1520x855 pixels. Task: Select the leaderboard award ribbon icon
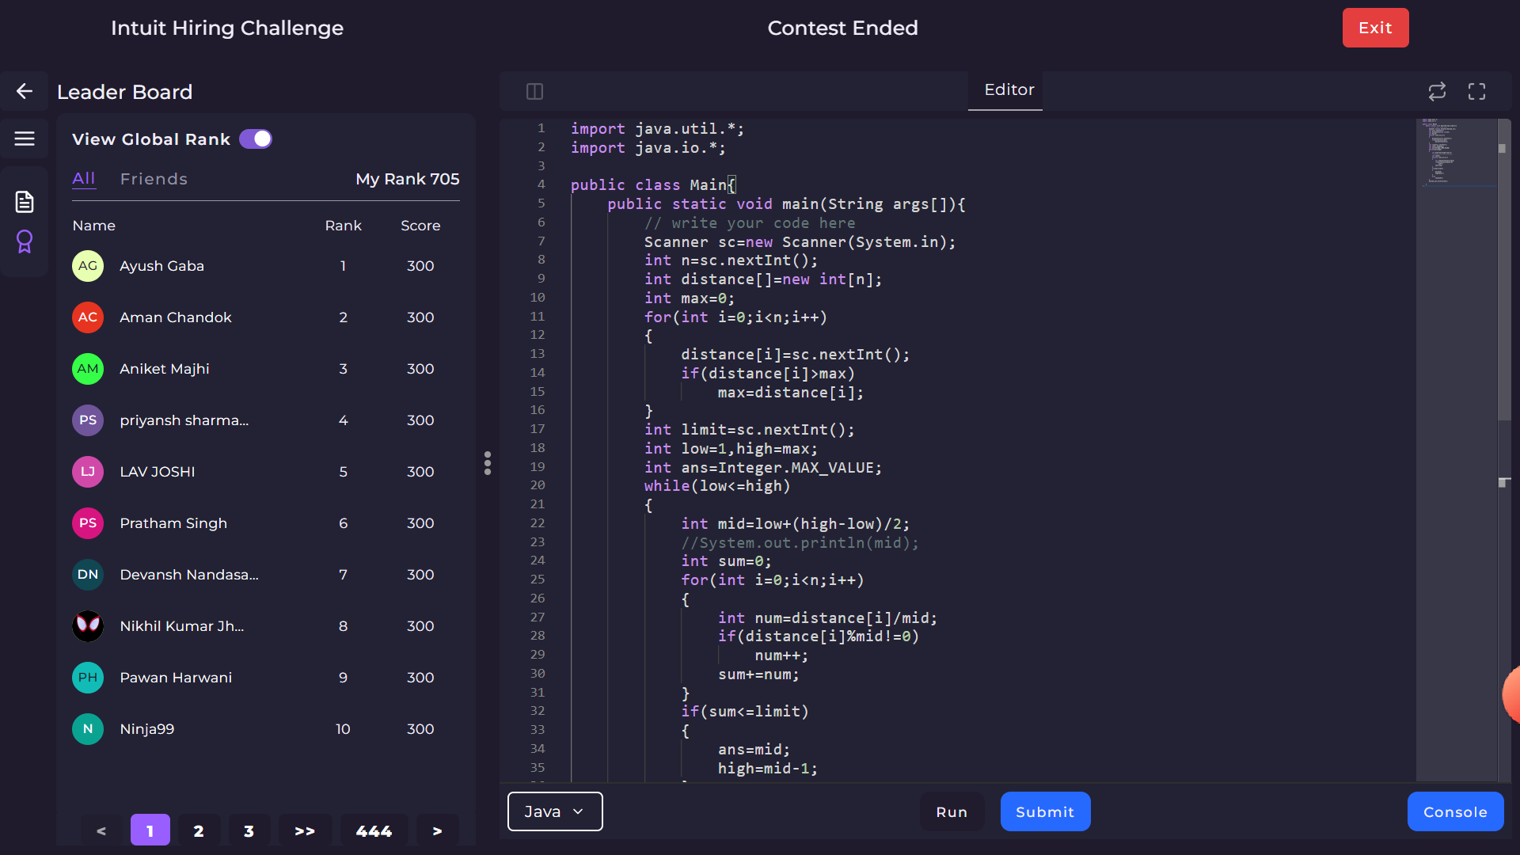click(25, 241)
